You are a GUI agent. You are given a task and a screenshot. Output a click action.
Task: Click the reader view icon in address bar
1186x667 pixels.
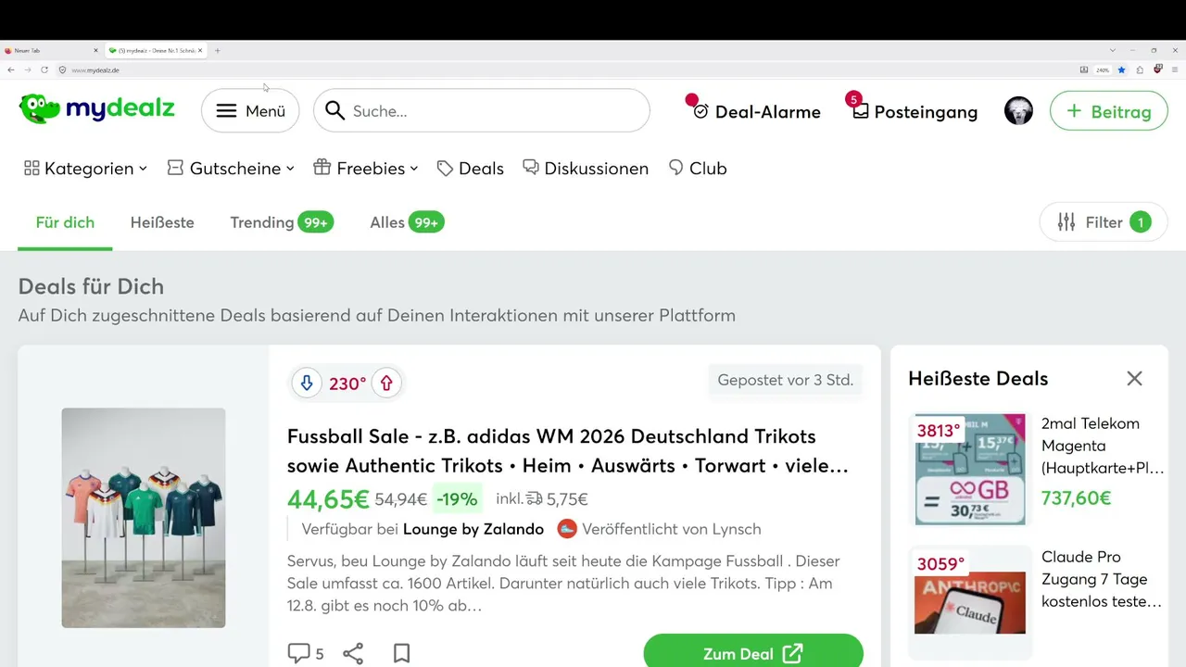(x=1084, y=69)
